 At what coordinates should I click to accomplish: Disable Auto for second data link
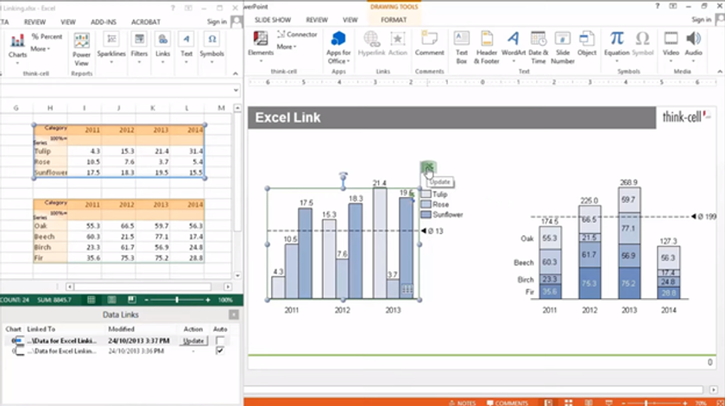tap(220, 351)
